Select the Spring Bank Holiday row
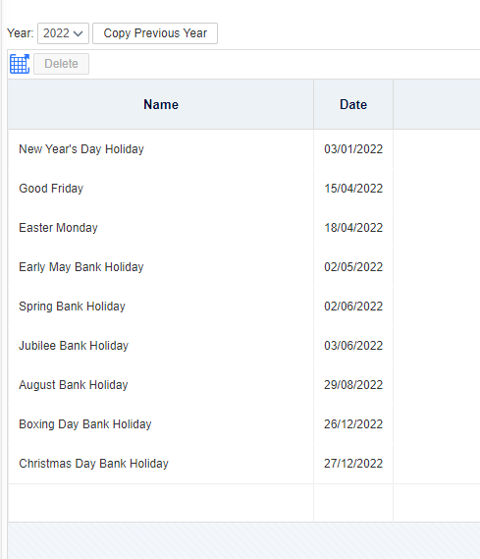This screenshot has width=480, height=559. click(x=243, y=307)
